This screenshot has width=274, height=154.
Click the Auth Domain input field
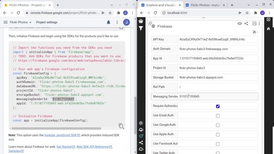(218, 49)
